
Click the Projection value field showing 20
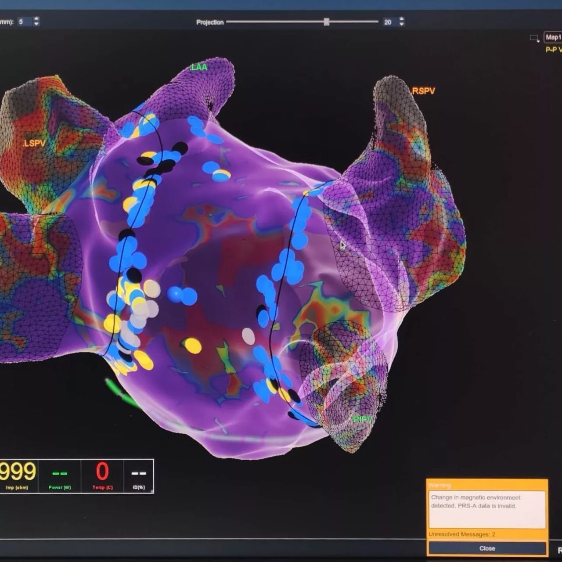[x=388, y=22]
